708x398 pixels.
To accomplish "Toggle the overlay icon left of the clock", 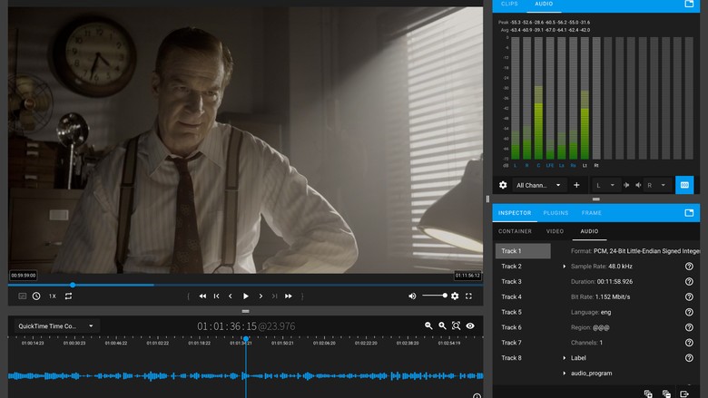I will pos(22,296).
